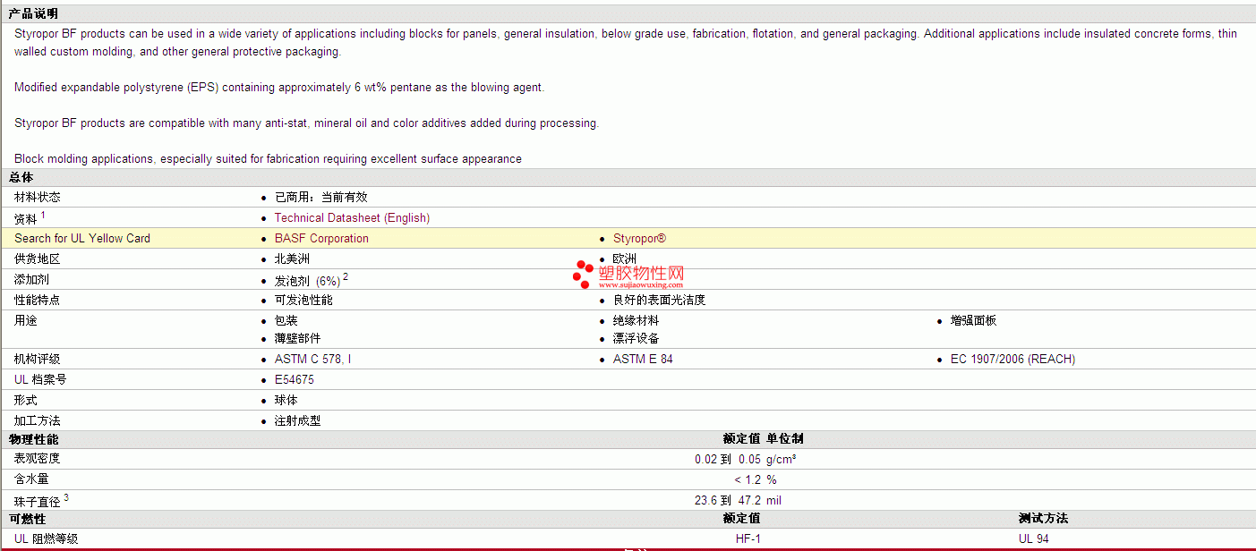Click the ASTM E 84 rating

643,359
